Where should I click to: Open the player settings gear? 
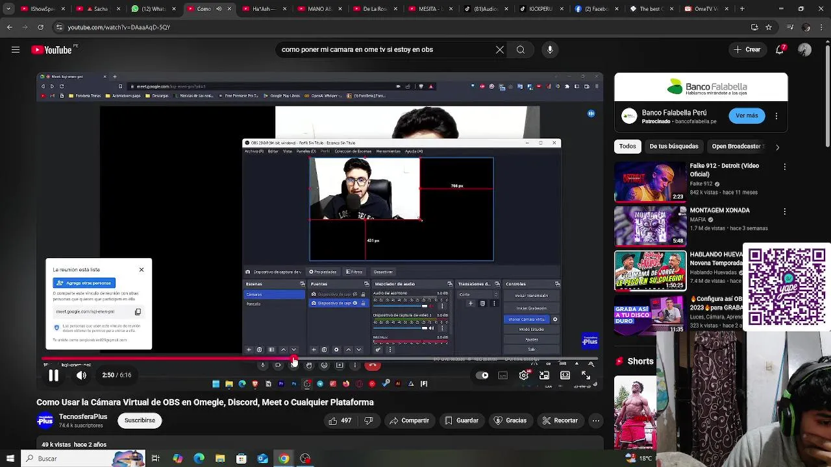(x=524, y=376)
